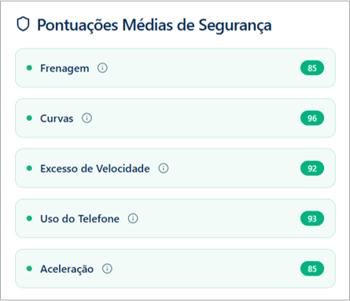
Task: Click green dot before Excesso de Velocidade
Action: (x=29, y=168)
